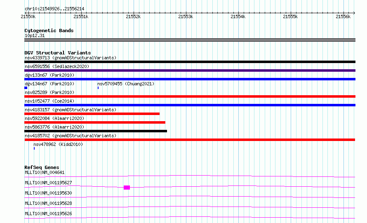Click the ruler's right arrowhead
The height and width of the screenshot is (223, 367).
pos(354,13)
